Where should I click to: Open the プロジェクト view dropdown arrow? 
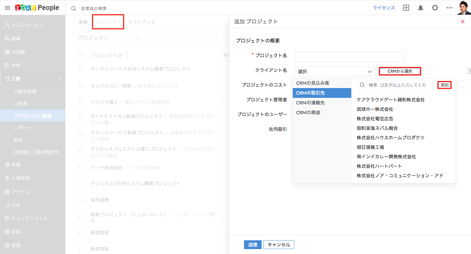click(x=139, y=38)
